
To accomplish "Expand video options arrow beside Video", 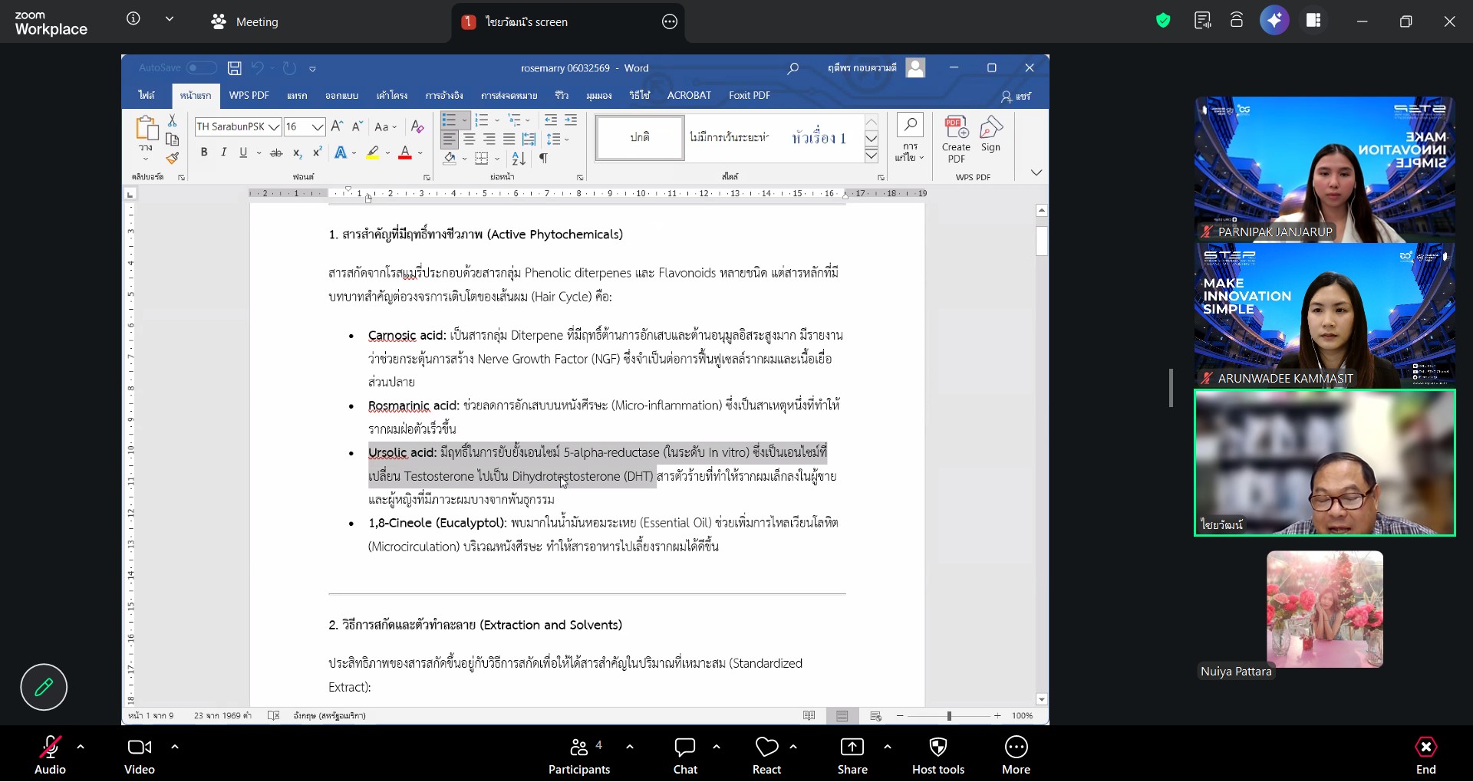I will pos(175,746).
